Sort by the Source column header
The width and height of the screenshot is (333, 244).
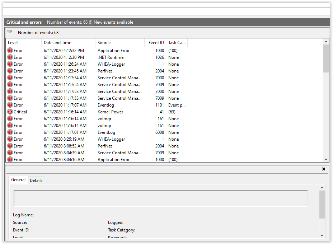pos(120,42)
